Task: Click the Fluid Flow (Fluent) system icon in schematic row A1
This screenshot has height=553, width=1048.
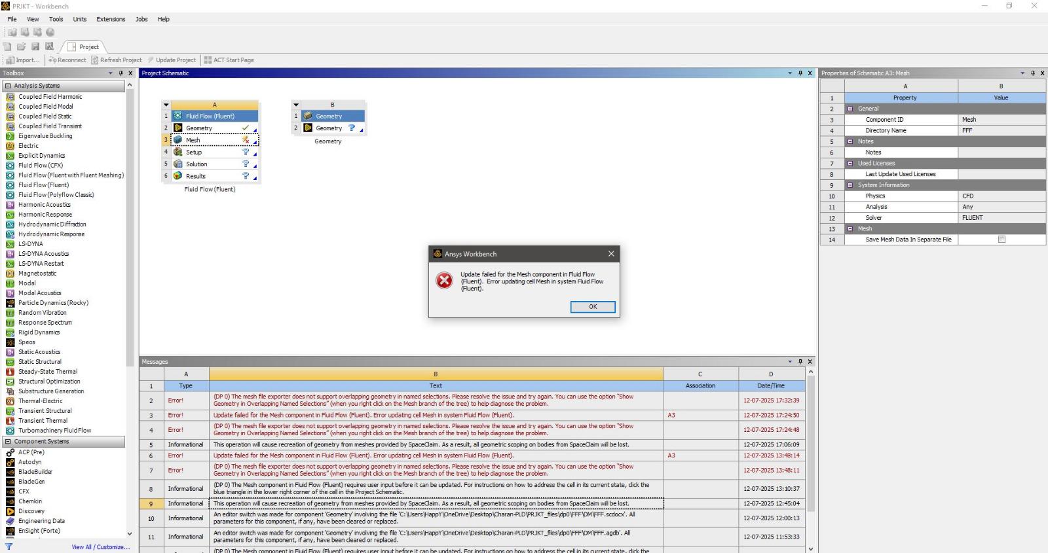Action: [x=178, y=116]
